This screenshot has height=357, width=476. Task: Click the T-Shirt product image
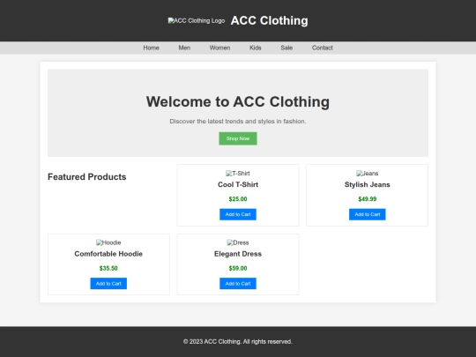click(238, 174)
